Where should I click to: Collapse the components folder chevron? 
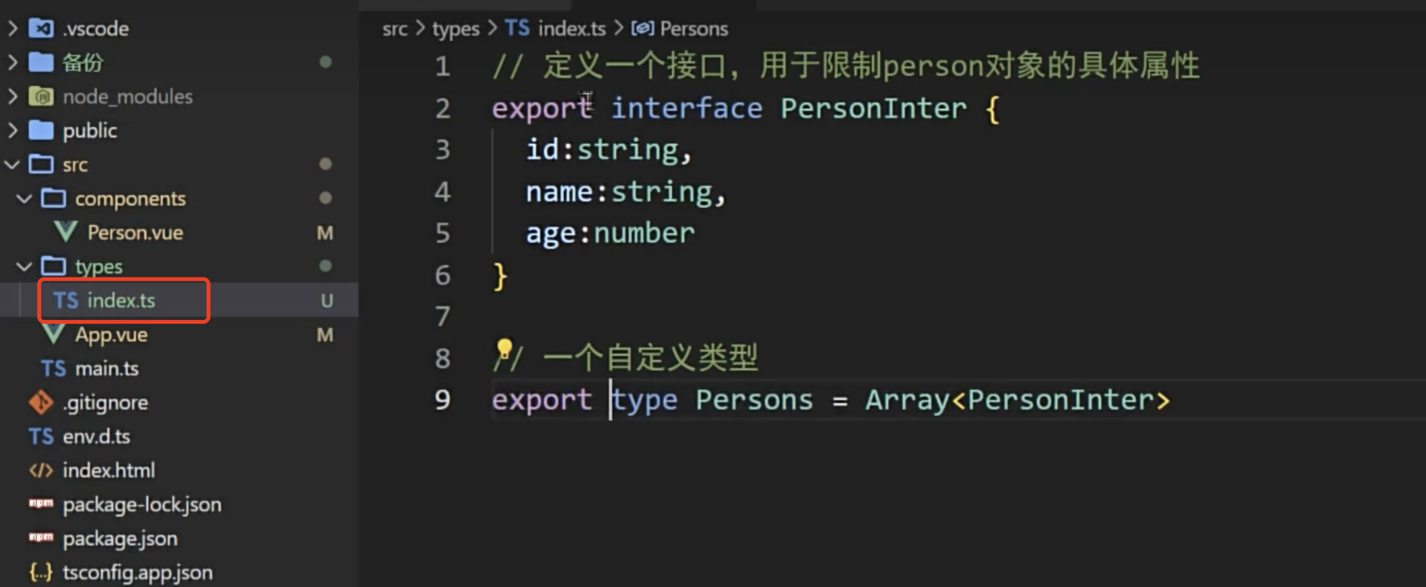tap(24, 199)
